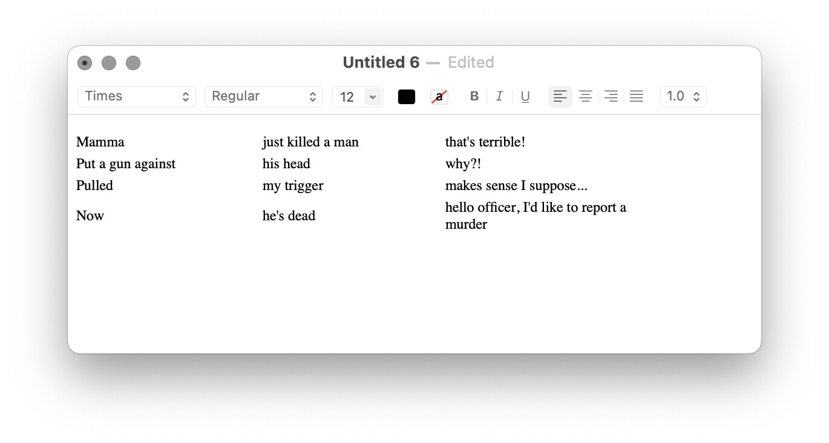
Task: Open the Times font family dropdown
Action: tap(137, 97)
